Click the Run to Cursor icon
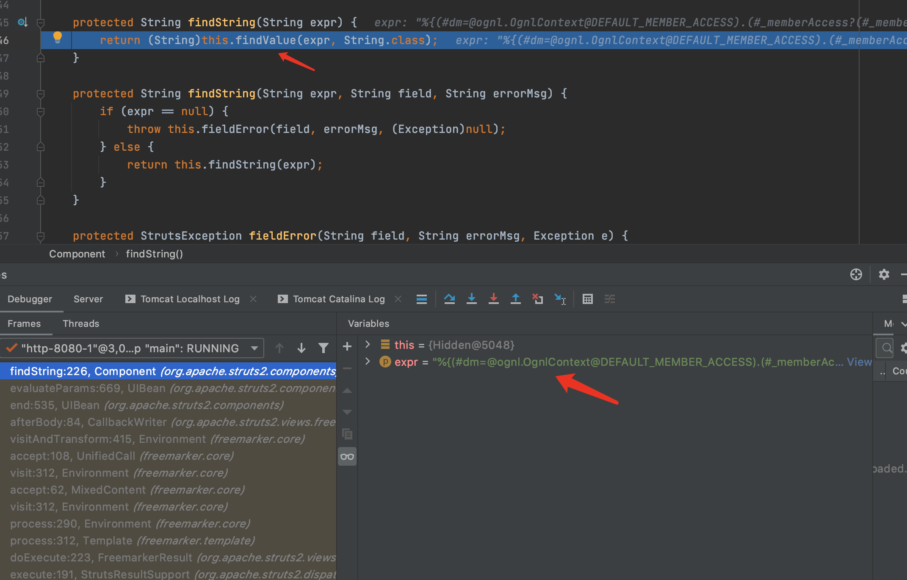This screenshot has width=907, height=580. (x=560, y=299)
